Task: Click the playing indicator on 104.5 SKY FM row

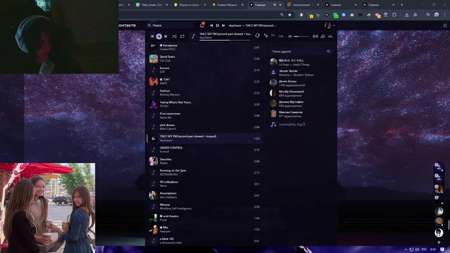Action: (x=153, y=138)
